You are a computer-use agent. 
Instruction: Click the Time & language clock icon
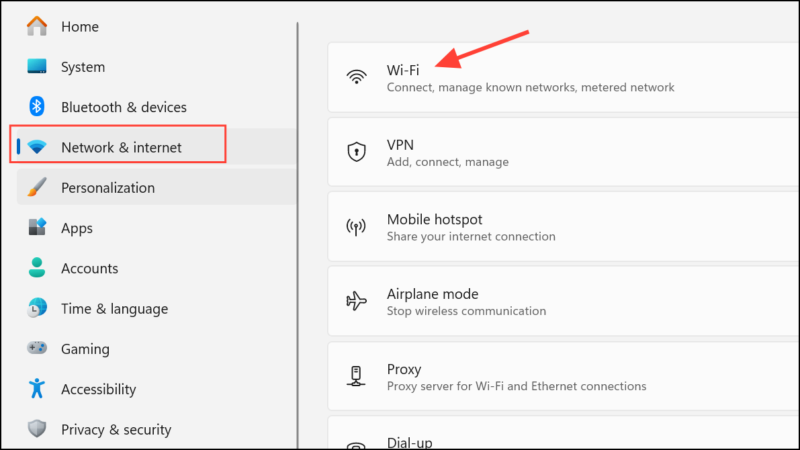pos(36,308)
